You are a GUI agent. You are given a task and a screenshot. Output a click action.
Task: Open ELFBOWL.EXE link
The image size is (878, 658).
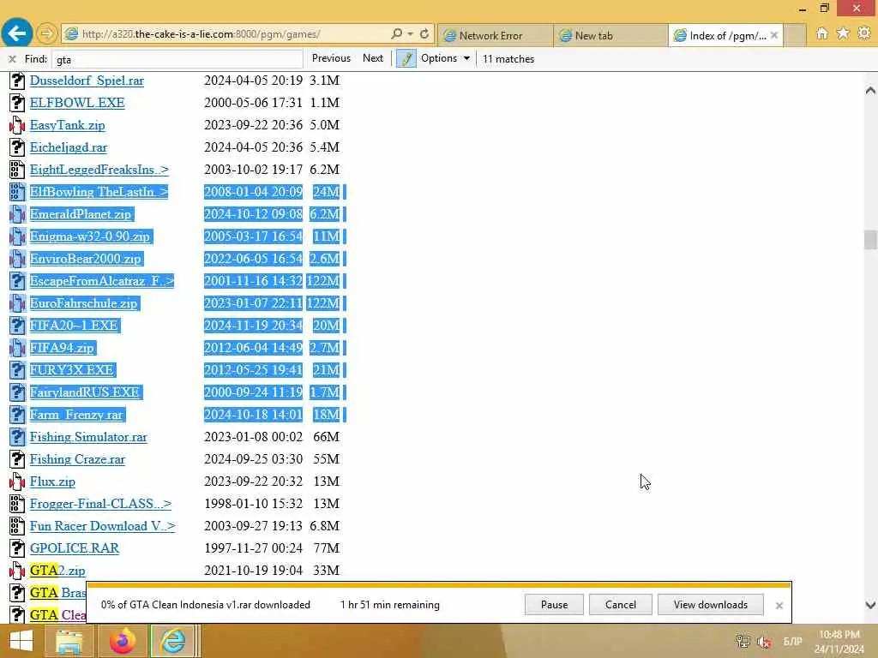click(77, 103)
